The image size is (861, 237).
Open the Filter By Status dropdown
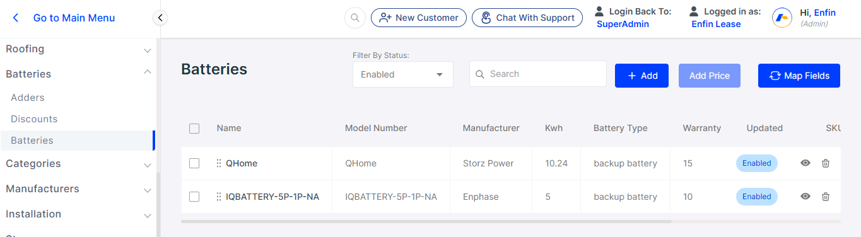(402, 74)
